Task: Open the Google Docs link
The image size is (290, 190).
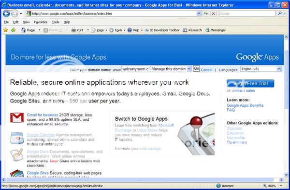Action: (38, 152)
